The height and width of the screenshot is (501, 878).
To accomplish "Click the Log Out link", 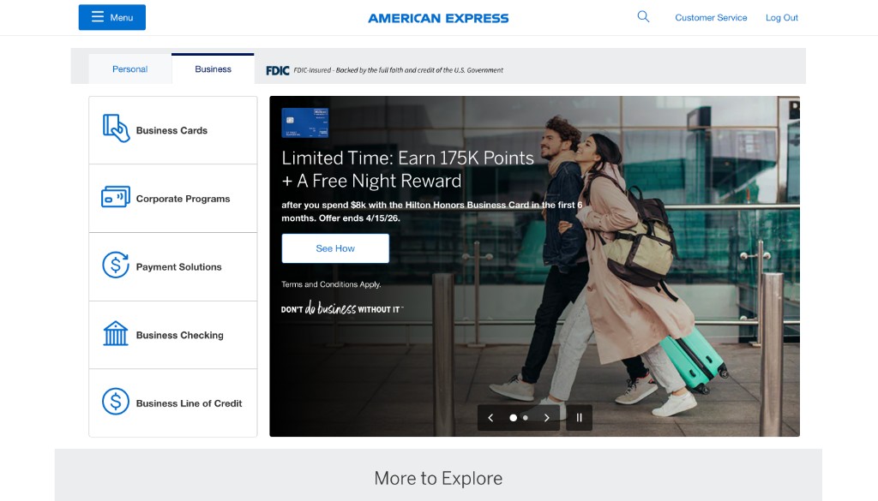I will pos(782,18).
